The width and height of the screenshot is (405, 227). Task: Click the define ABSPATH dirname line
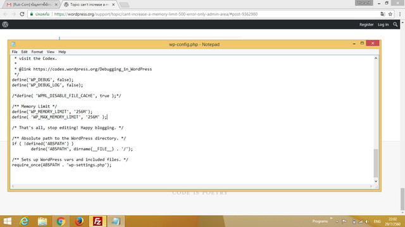pos(82,149)
